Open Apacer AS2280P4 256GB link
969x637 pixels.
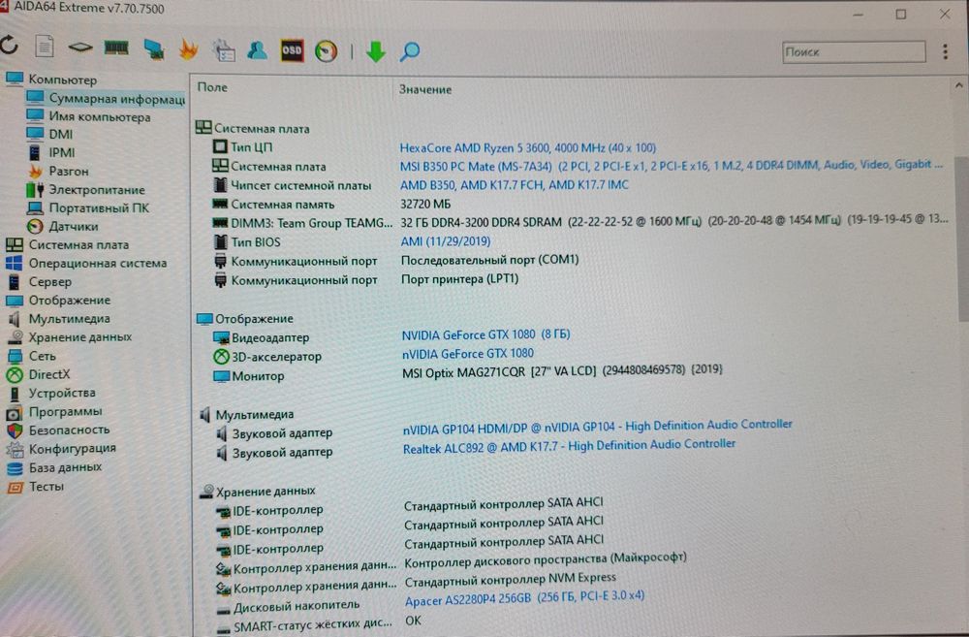tap(524, 598)
